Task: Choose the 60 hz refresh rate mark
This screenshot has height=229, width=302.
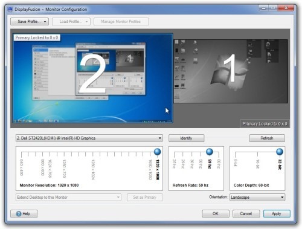Action: (x=219, y=164)
